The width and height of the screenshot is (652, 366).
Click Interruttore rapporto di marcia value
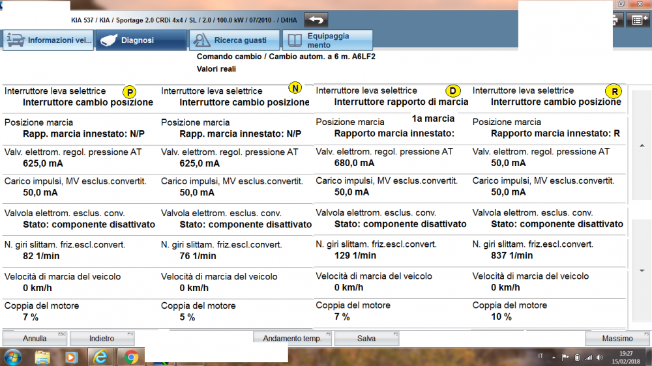[401, 102]
